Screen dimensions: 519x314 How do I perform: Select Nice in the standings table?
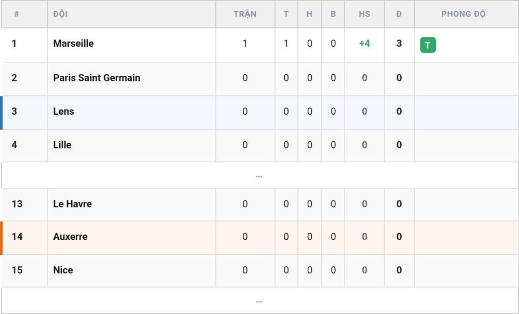coord(63,270)
